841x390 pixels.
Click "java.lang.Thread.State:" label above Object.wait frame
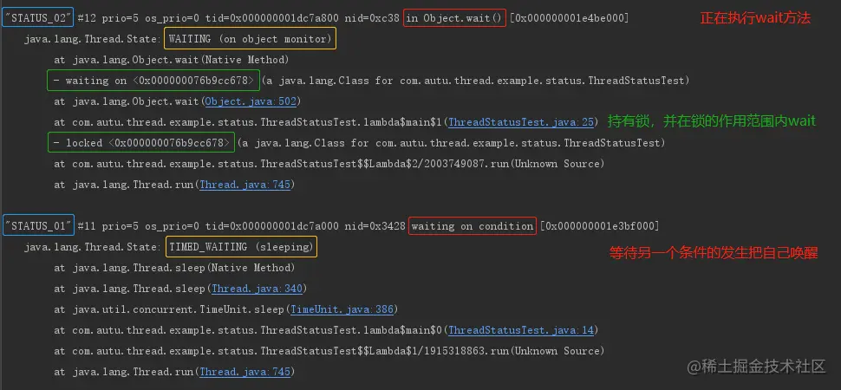coord(92,39)
